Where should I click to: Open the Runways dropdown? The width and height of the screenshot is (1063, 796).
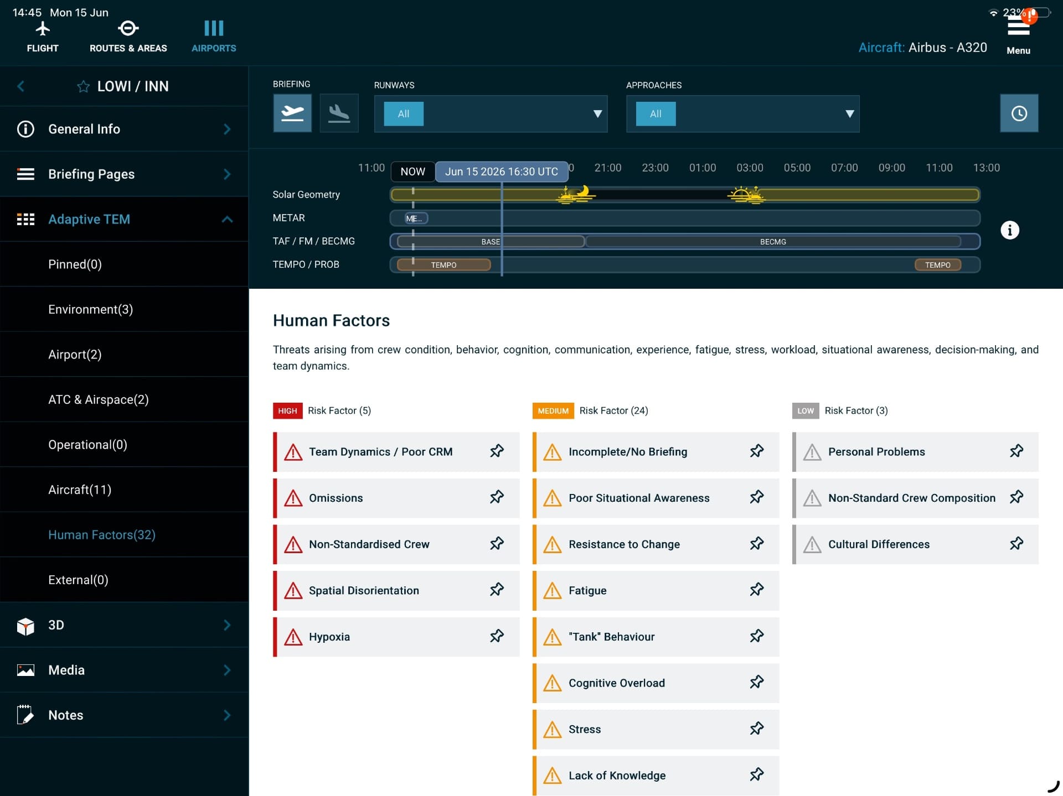[x=491, y=114]
